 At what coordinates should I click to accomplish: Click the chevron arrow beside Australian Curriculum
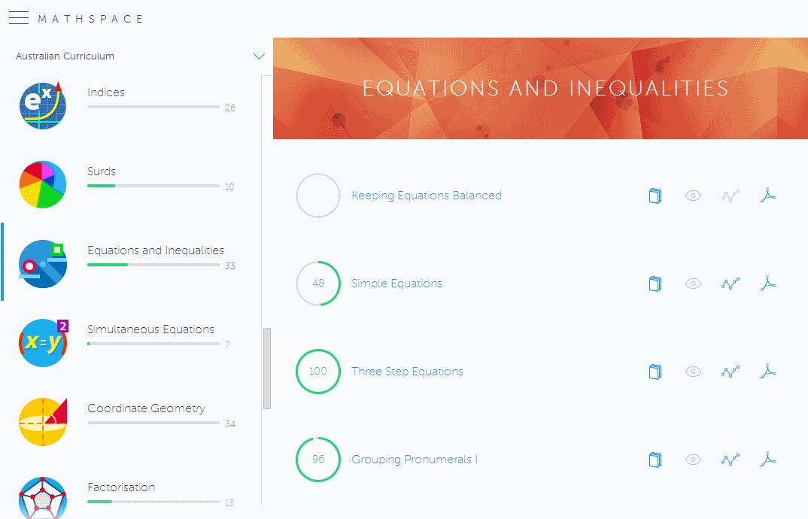[260, 56]
